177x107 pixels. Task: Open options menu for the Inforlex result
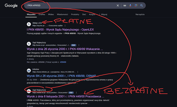point(78,72)
